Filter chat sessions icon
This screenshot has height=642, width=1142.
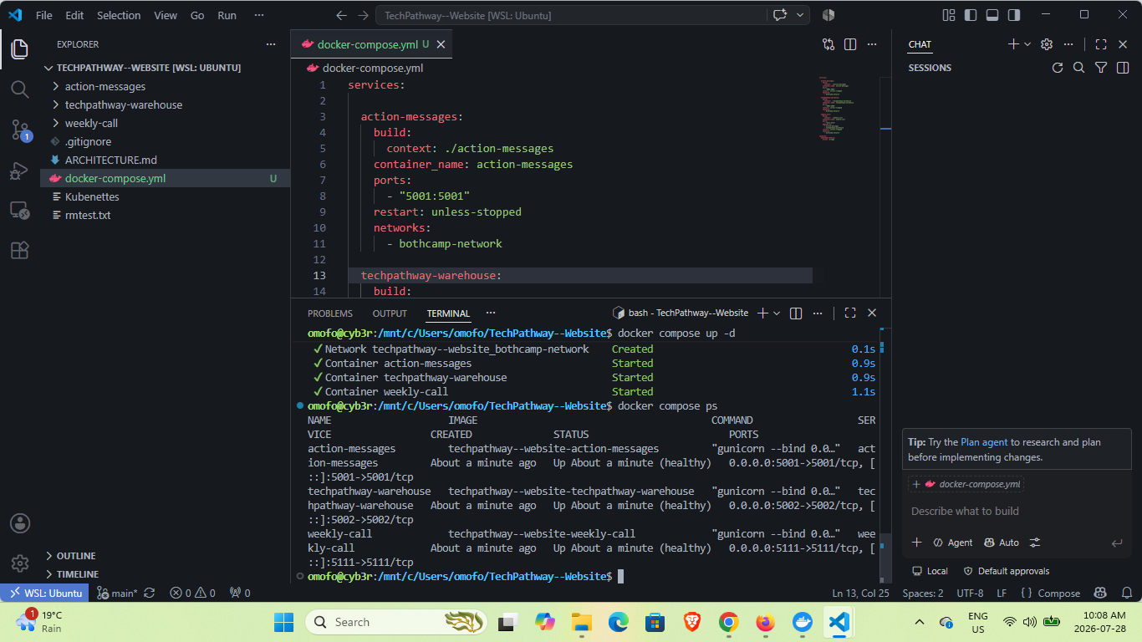[x=1101, y=68]
